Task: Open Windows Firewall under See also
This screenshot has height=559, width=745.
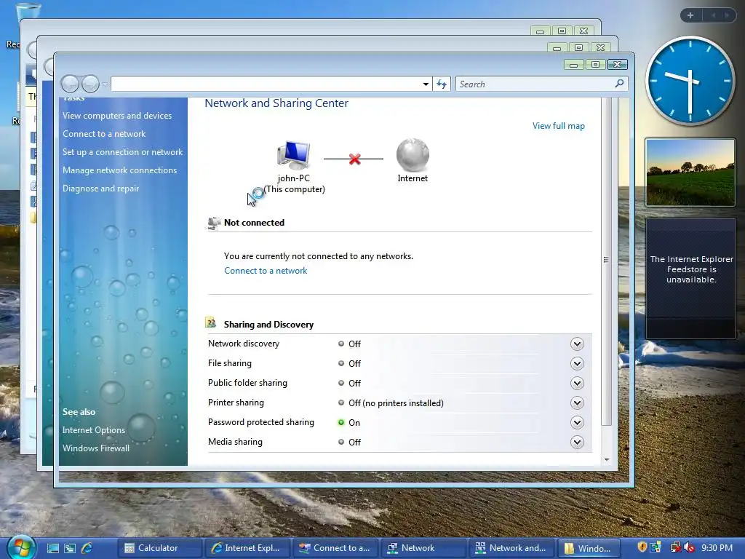Action: [x=95, y=448]
